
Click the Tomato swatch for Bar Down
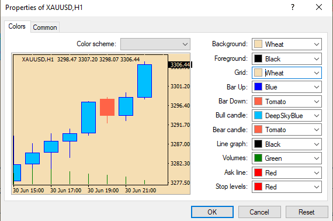coord(258,101)
